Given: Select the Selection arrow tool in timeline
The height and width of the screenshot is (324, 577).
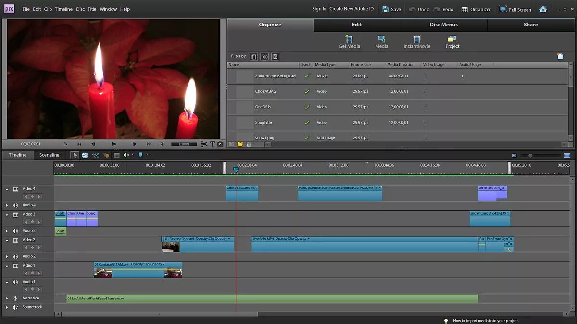Looking at the screenshot, I should click(x=75, y=155).
